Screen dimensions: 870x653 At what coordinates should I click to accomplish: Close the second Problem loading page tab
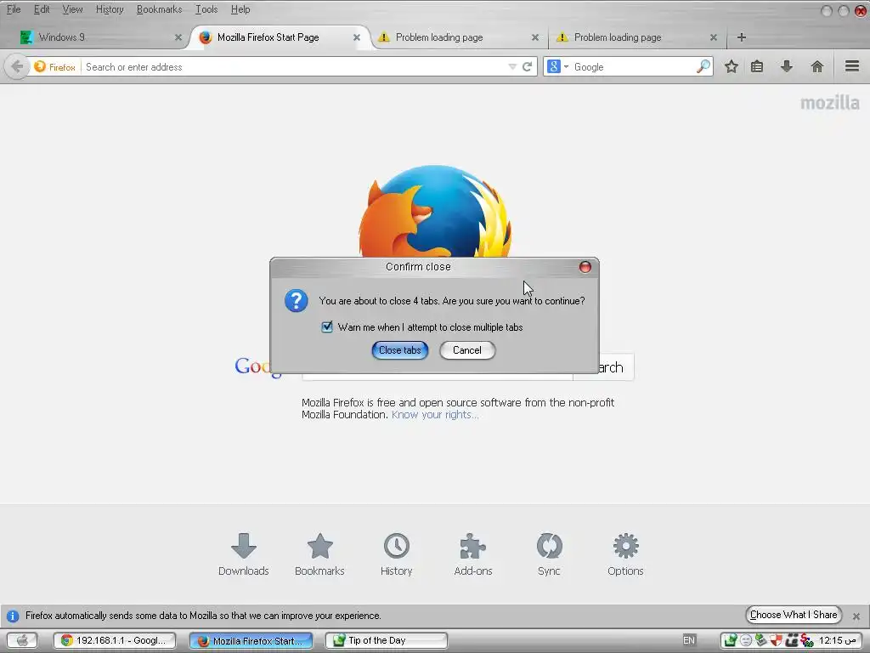pos(714,37)
